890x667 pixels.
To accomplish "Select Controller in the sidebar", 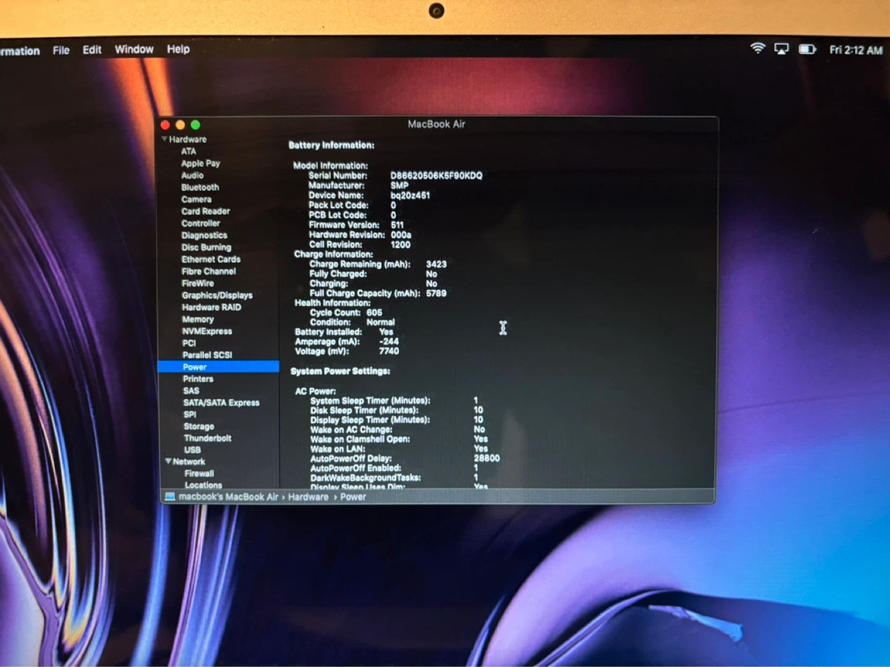I will click(x=200, y=224).
